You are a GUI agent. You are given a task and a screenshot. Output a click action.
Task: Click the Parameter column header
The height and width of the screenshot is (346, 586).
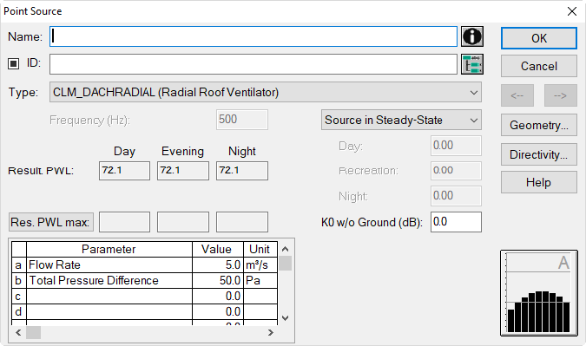[x=109, y=250]
